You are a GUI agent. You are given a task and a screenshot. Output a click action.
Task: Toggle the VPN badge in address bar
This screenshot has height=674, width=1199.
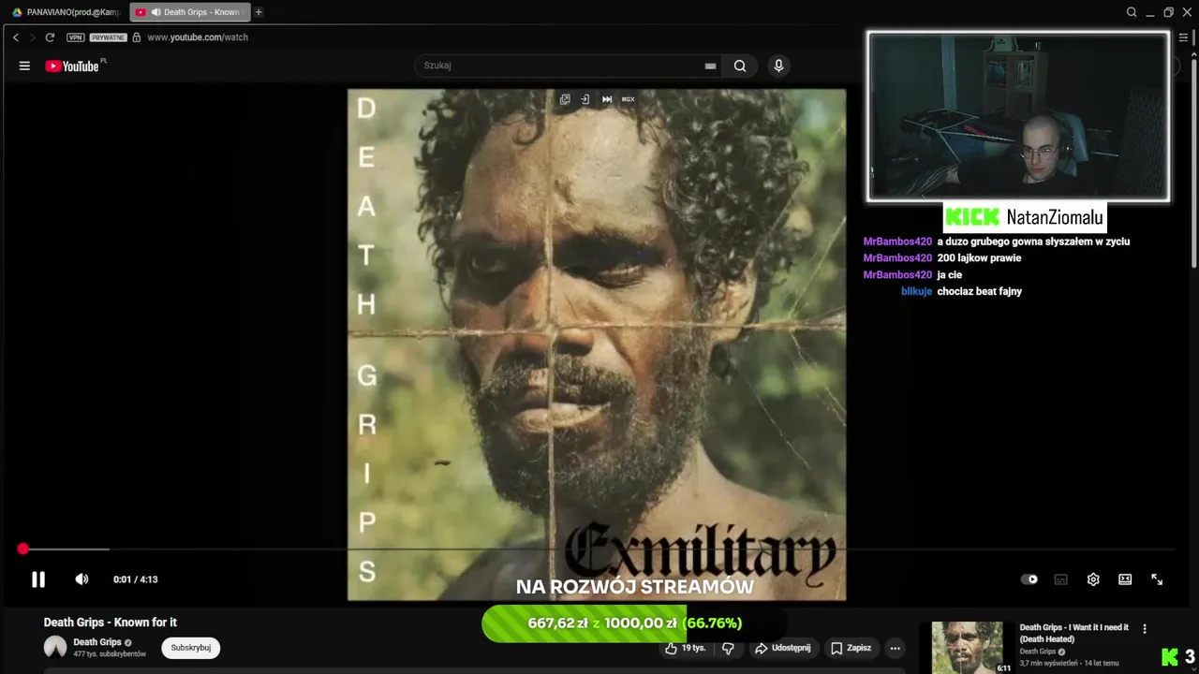point(76,37)
